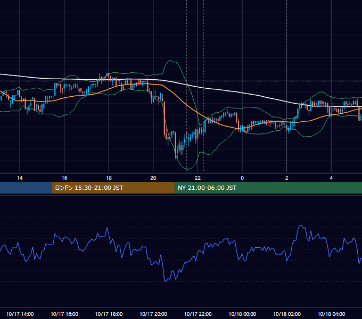This screenshot has height=319, width=362.
Task: Click the hour label 14 on the time axis
Action: pyautogui.click(x=20, y=178)
